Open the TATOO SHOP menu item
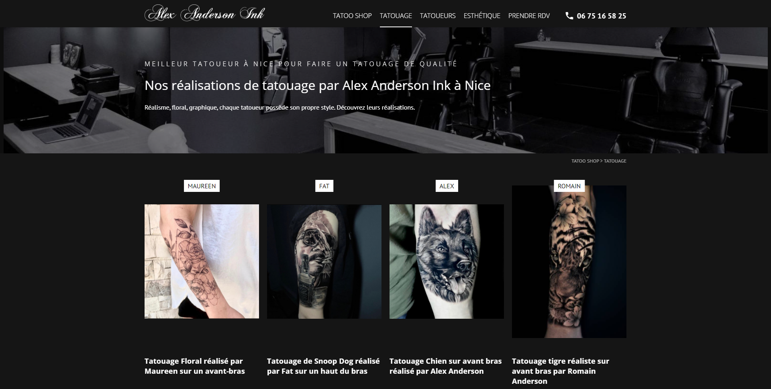 coord(352,16)
